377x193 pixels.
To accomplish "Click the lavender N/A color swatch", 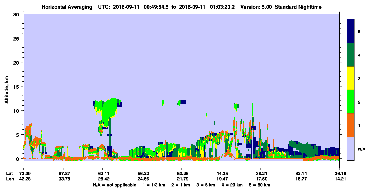I will (351, 148).
